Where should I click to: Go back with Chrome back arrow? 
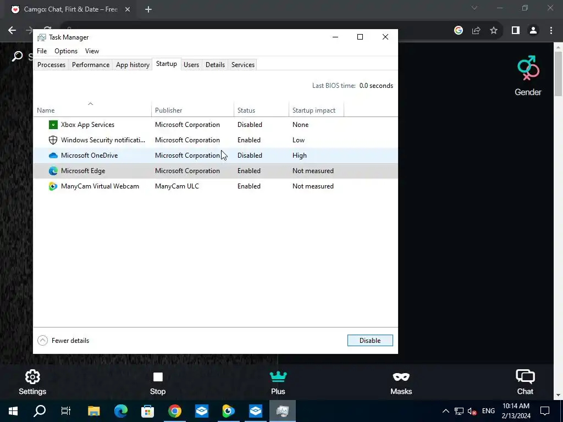tap(12, 31)
